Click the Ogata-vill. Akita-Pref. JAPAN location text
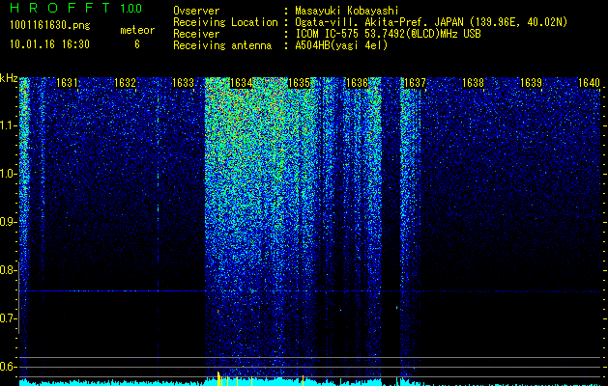This screenshot has height=386, width=608. (431, 22)
